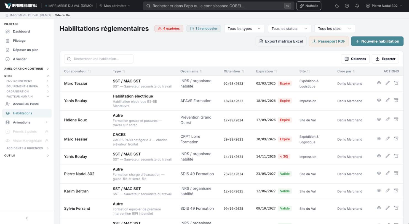Open the Nathalie assistant button

pyautogui.click(x=309, y=6)
